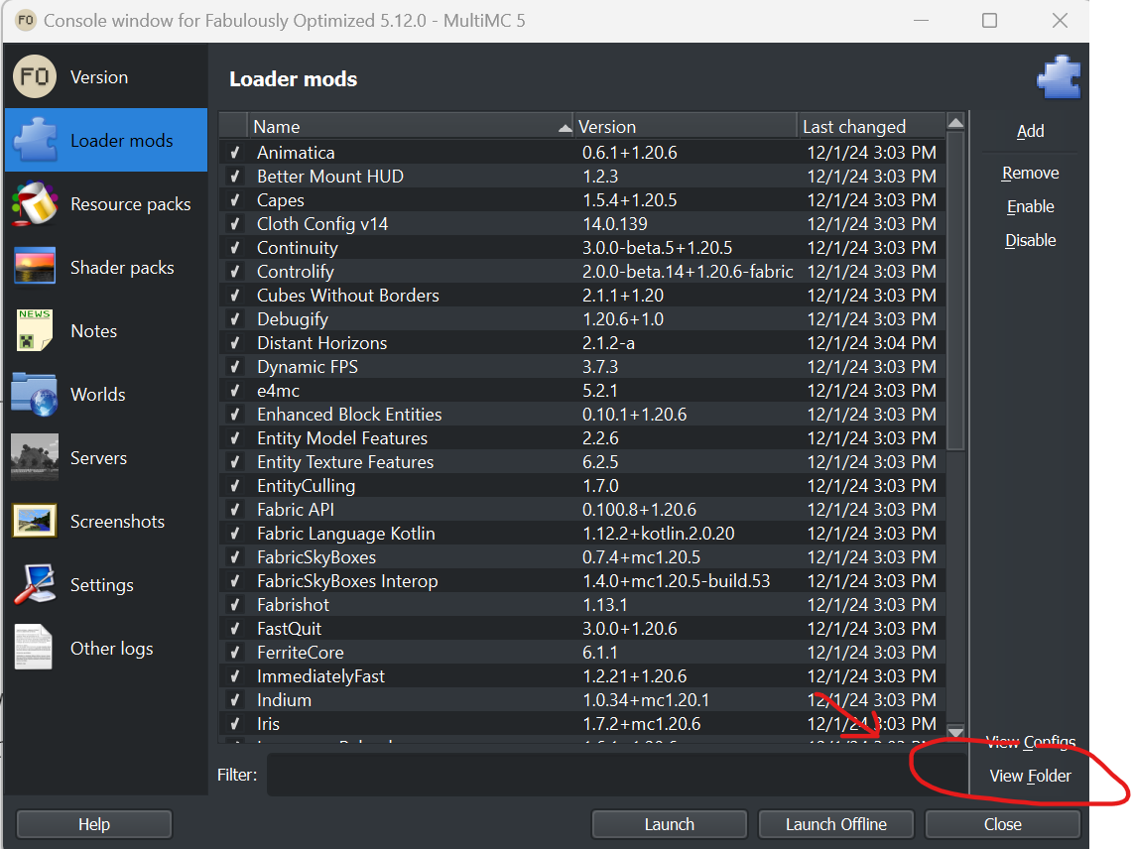The height and width of the screenshot is (849, 1133).
Task: Open the instance Settings page
Action: (106, 585)
